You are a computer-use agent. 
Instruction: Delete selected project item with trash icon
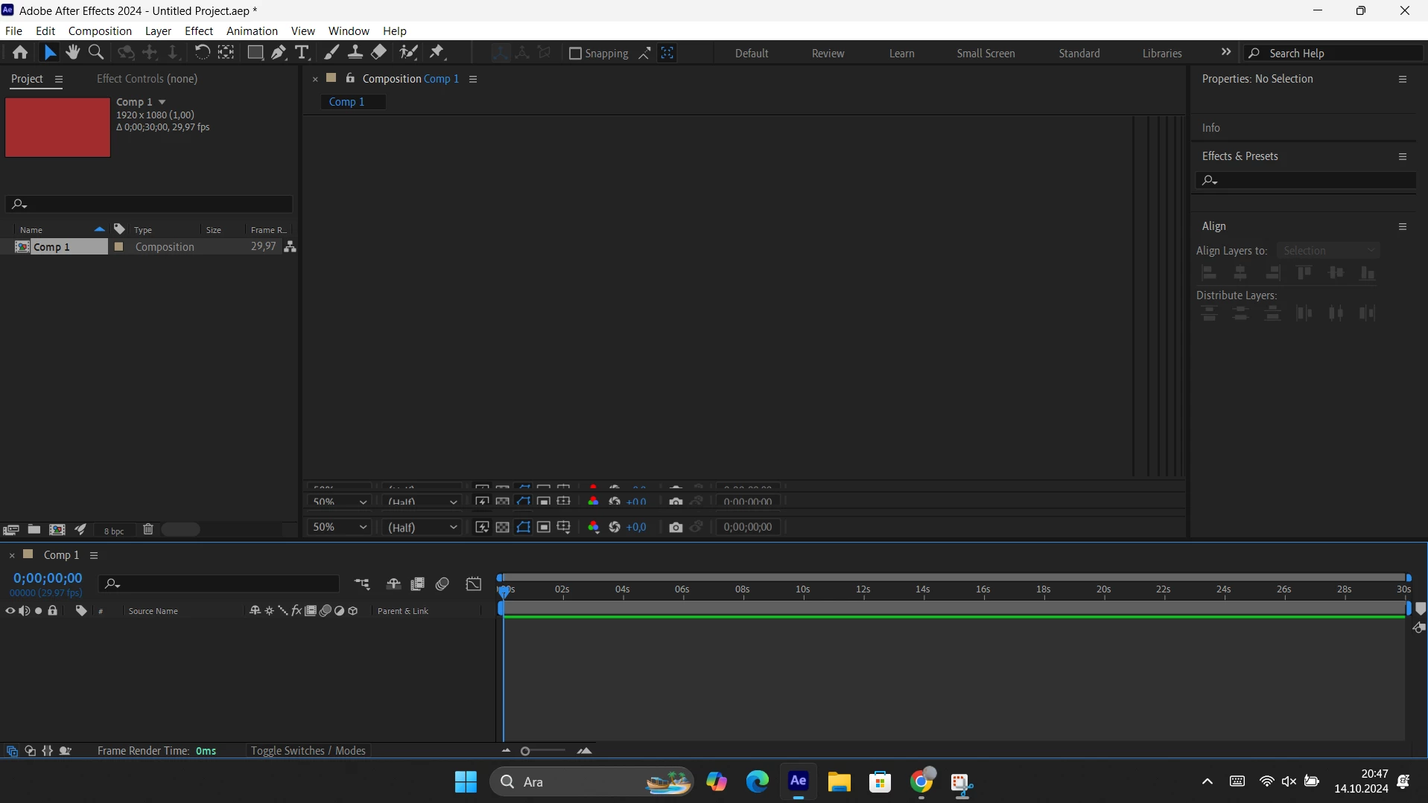[x=148, y=530]
